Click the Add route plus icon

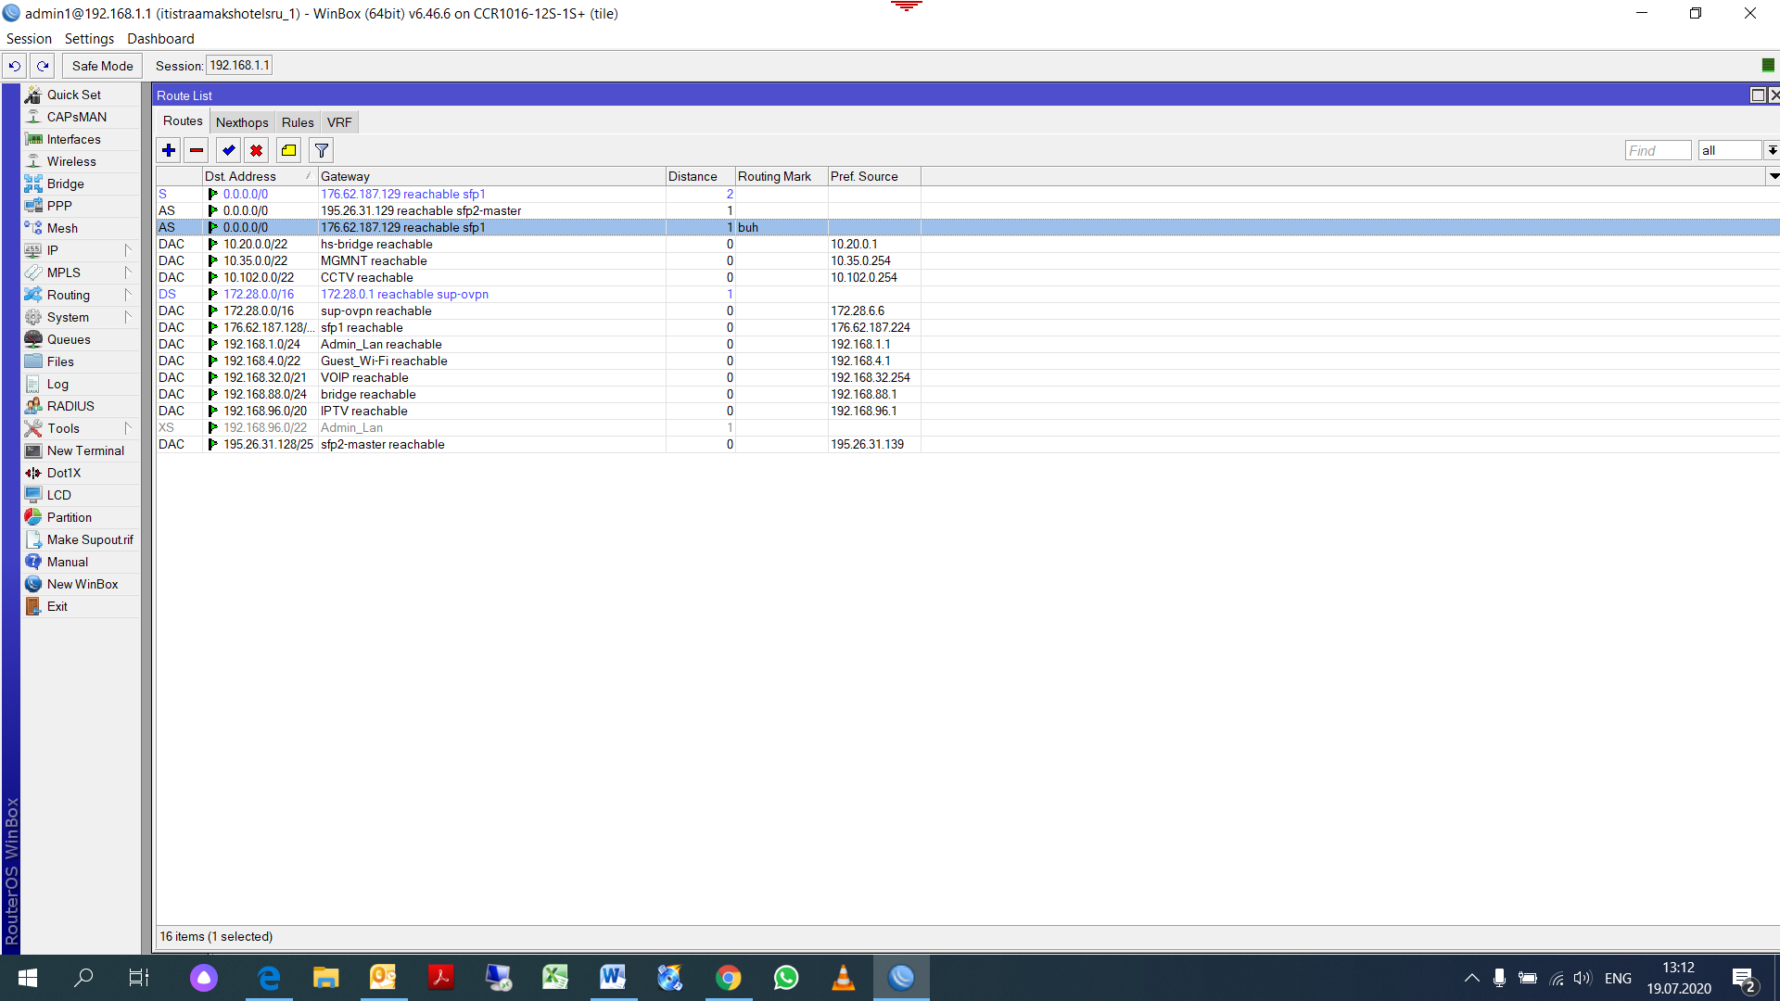pos(169,150)
